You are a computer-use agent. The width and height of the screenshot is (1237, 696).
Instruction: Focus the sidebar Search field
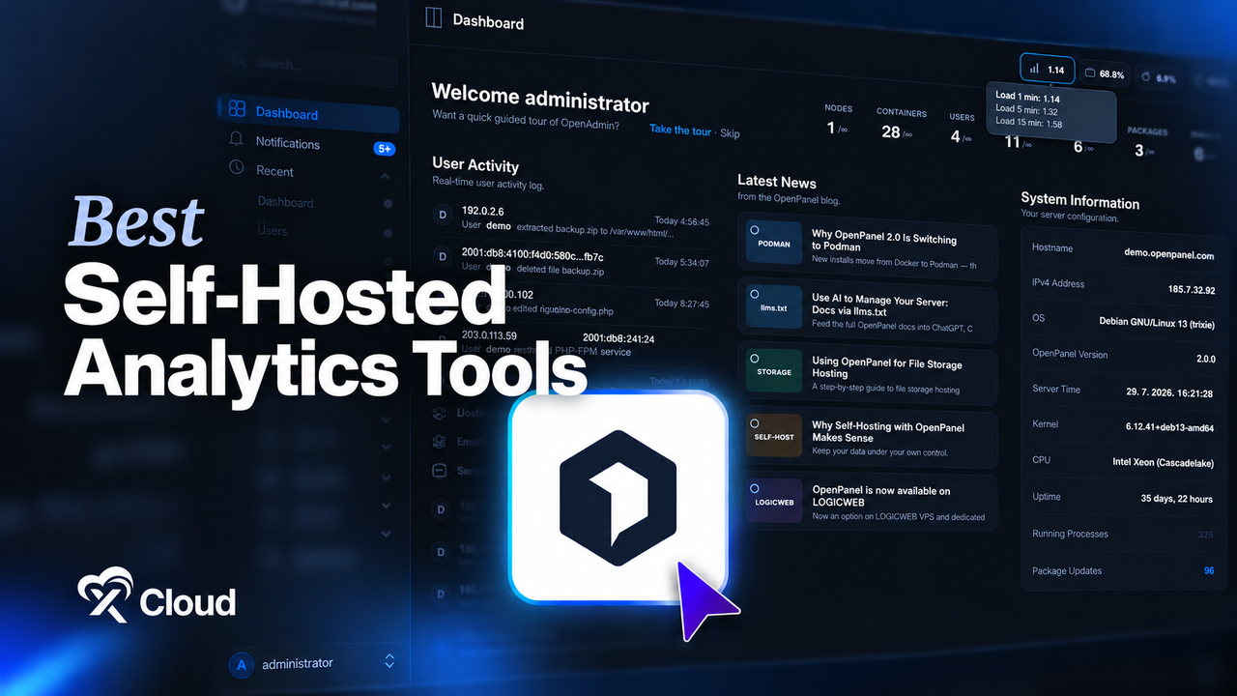tap(309, 64)
